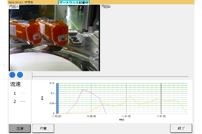Select the 流速 tab button
This screenshot has height=134, width=202.
(20, 128)
